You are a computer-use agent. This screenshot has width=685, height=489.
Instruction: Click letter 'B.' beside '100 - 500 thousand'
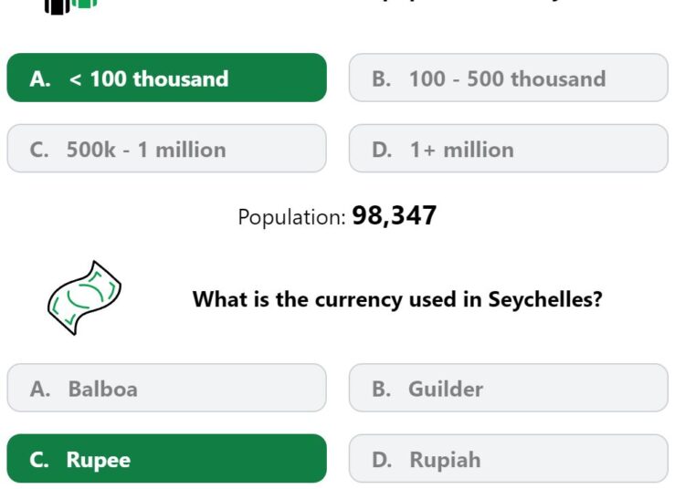[382, 79]
